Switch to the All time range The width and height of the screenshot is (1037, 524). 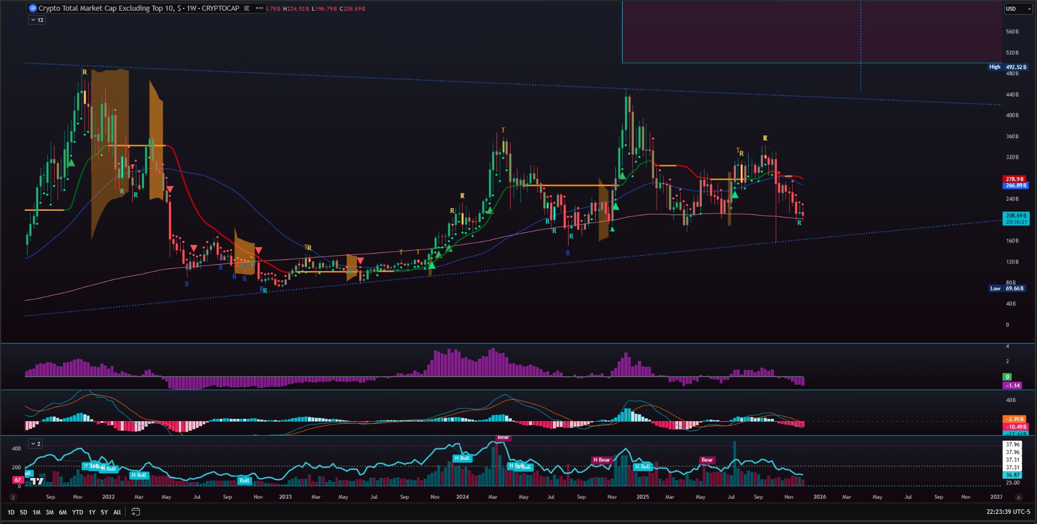click(117, 512)
